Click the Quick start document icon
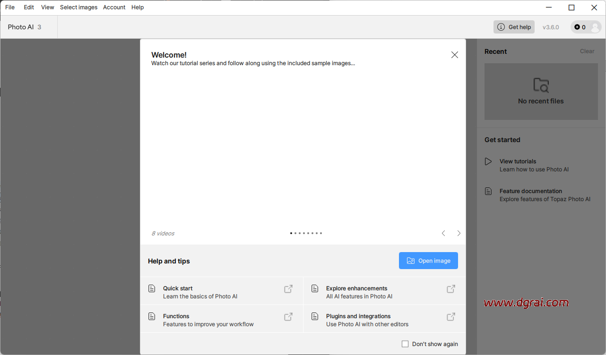The image size is (606, 355). [x=152, y=288]
